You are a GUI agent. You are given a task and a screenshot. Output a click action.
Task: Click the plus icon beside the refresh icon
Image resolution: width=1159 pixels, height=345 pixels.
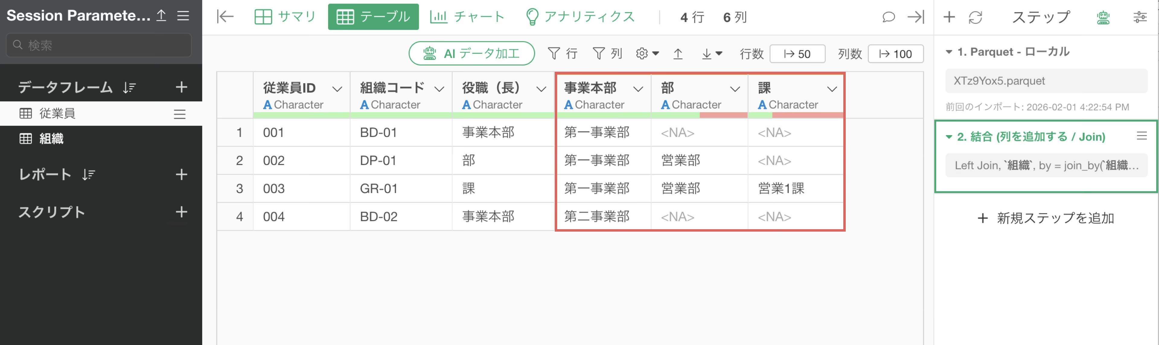(949, 17)
